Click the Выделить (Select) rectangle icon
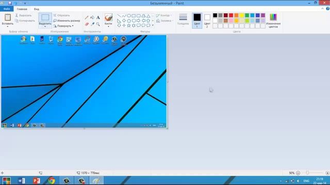Screen dimensions: 330x185 click(45, 17)
